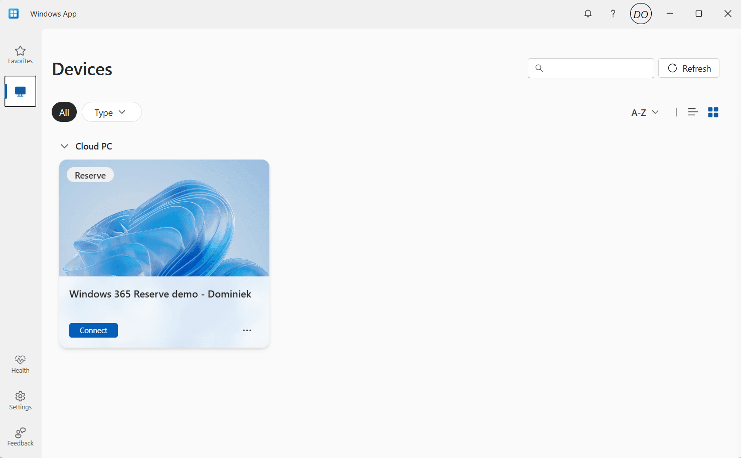
Task: Open the Feedback panel
Action: point(20,437)
